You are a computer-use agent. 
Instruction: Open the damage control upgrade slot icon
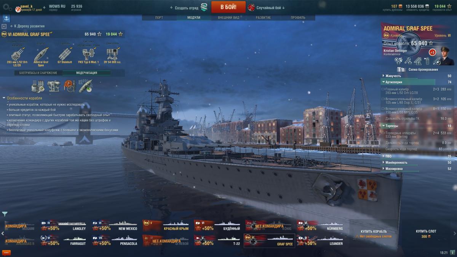point(70,86)
